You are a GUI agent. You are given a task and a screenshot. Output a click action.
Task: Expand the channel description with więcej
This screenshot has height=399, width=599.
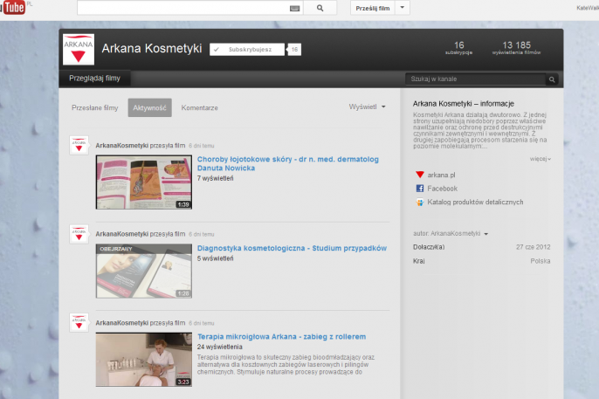[x=540, y=159]
